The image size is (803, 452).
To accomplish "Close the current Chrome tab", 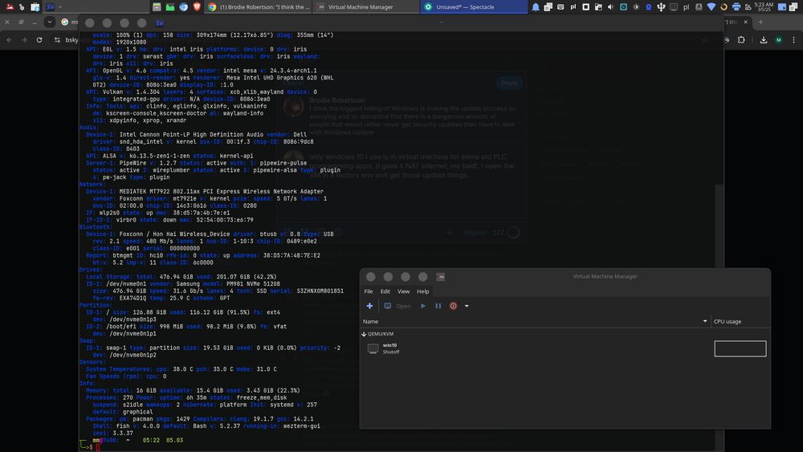I will click(x=746, y=22).
